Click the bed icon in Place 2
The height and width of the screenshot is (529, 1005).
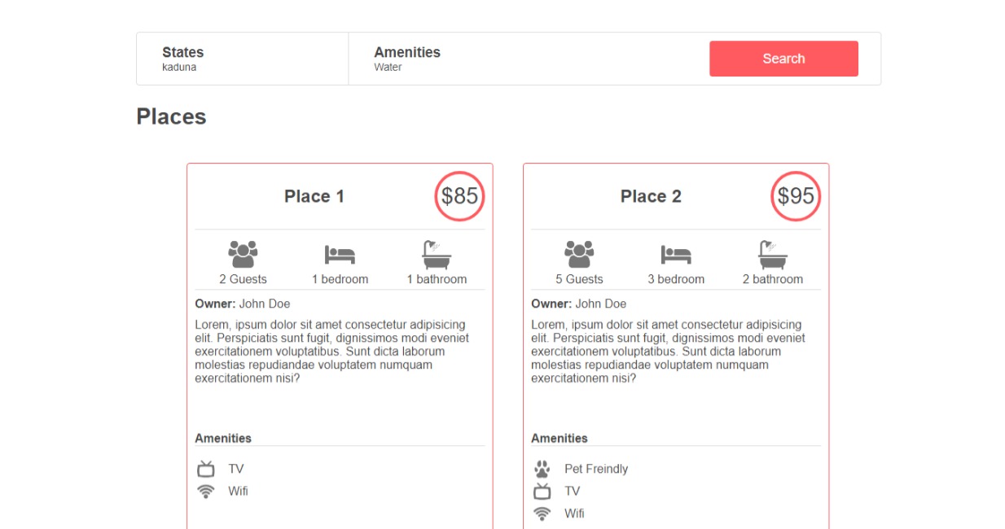(676, 255)
